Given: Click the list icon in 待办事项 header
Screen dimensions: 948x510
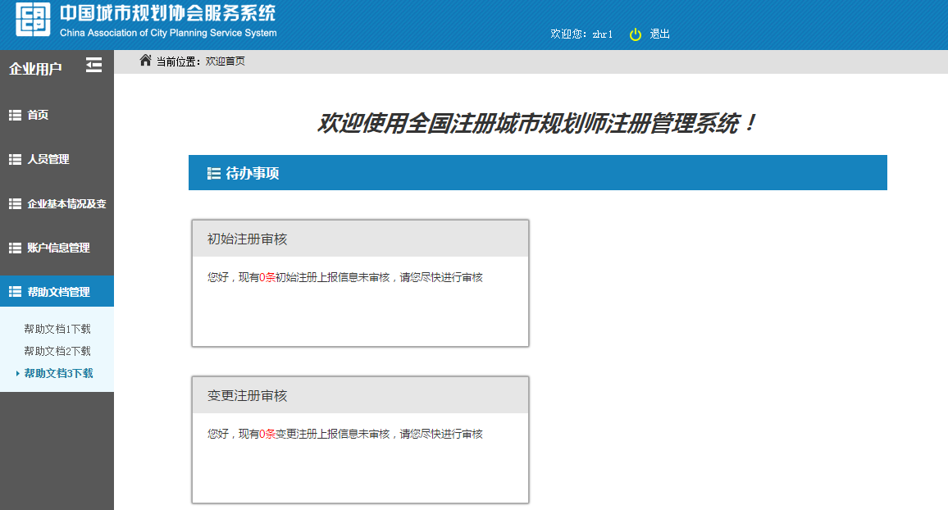Looking at the screenshot, I should click(x=214, y=173).
